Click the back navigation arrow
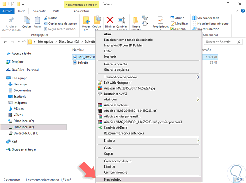This screenshot has height=183, width=246. coord(5,42)
